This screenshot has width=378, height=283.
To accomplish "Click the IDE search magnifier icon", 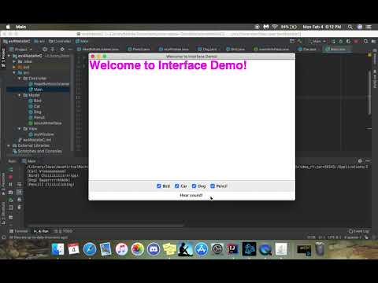I will tap(365, 41).
